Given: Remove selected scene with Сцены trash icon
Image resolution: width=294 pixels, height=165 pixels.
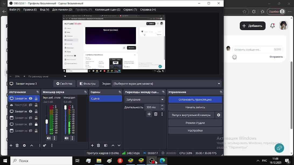Looking at the screenshot, I should pyautogui.click(x=99, y=145).
